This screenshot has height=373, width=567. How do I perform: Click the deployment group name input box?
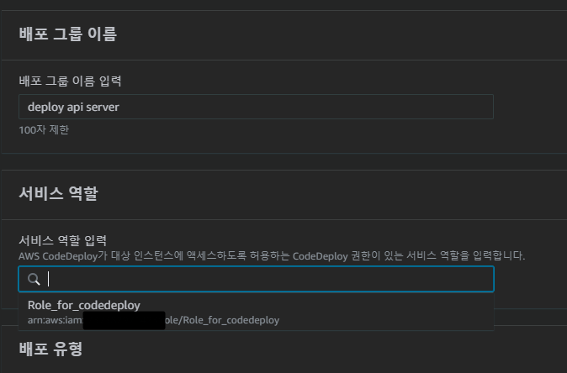pos(256,107)
